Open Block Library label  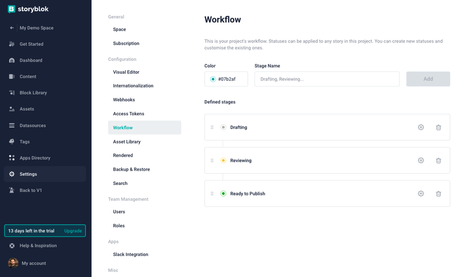[33, 93]
